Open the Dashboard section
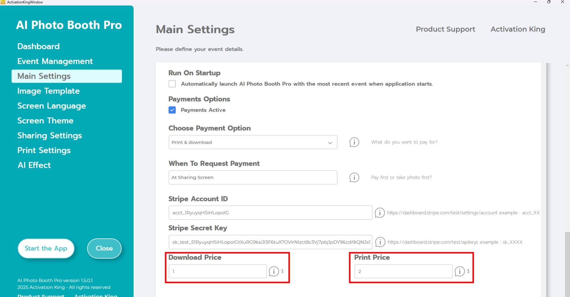Viewport: 570px width, 297px height. pos(38,46)
